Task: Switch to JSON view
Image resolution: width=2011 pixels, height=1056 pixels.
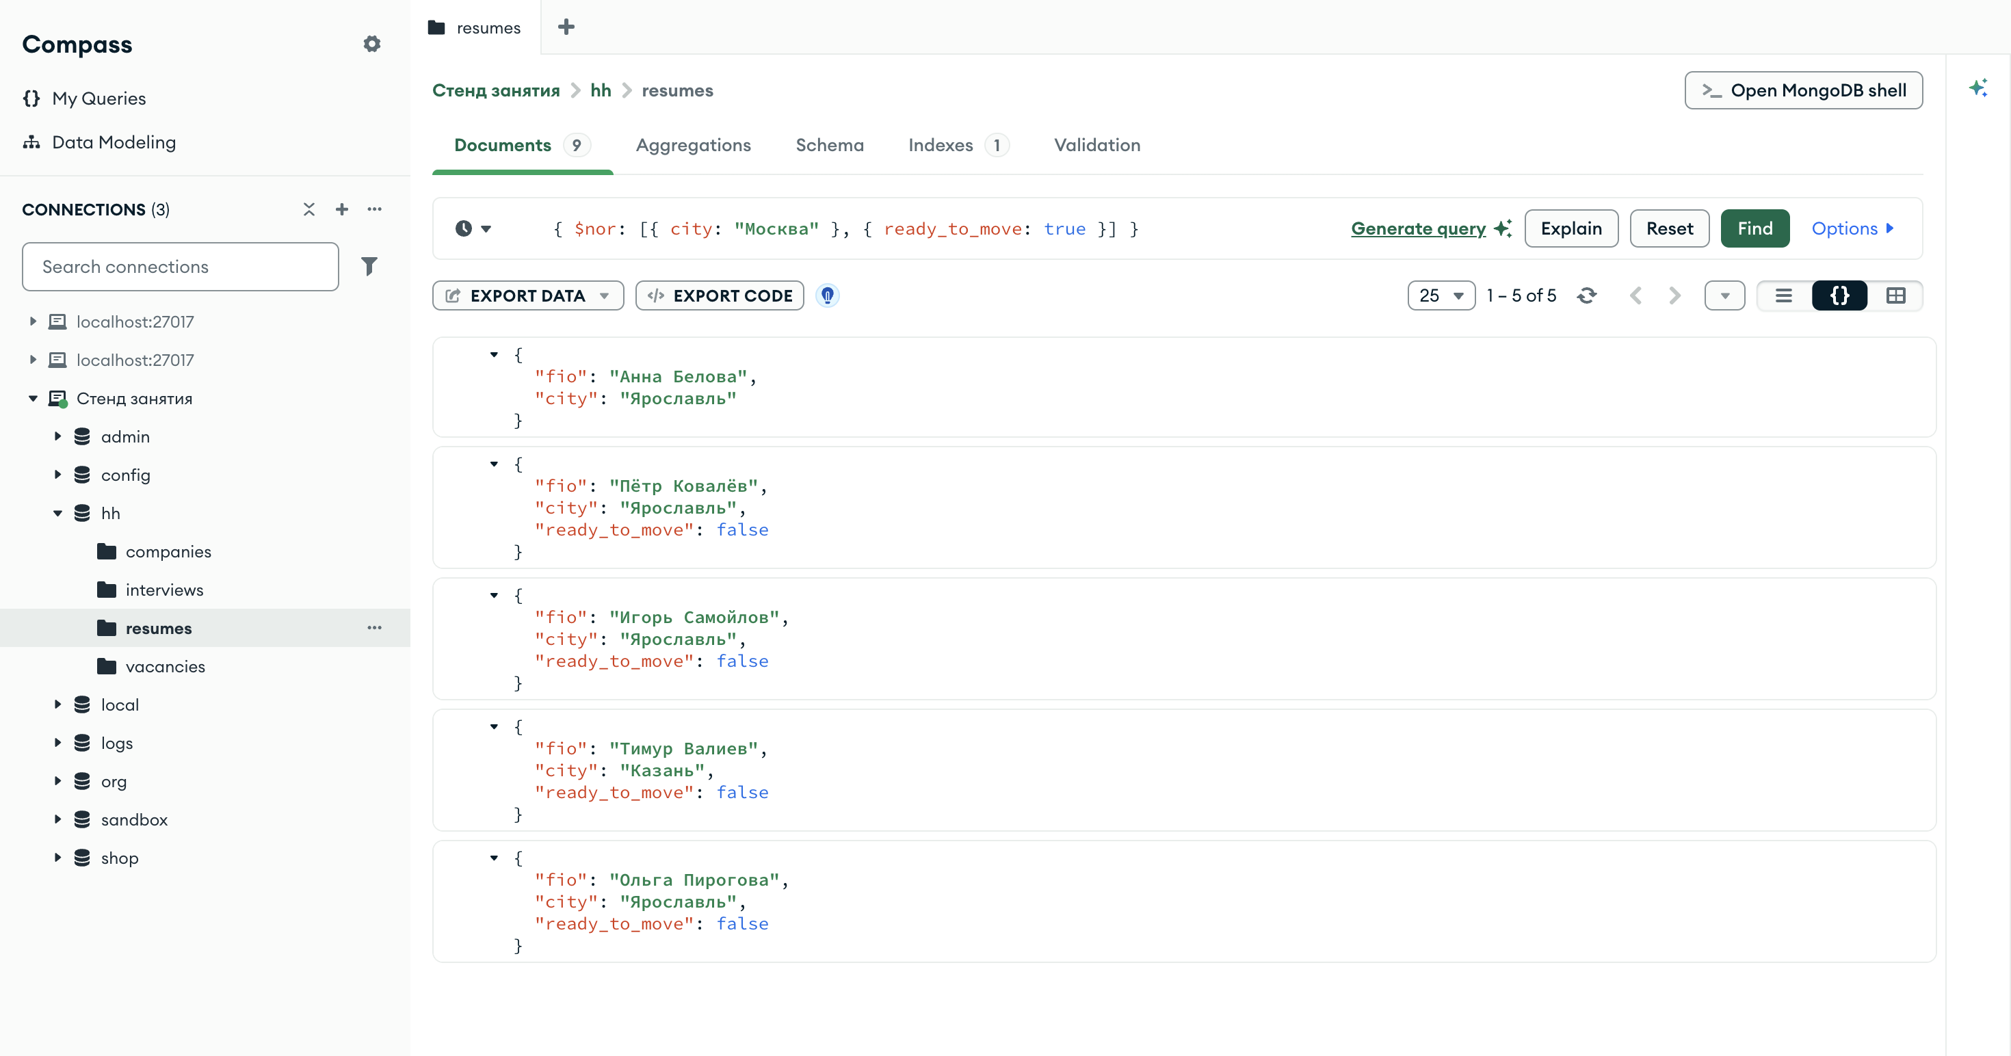Action: [x=1840, y=296]
